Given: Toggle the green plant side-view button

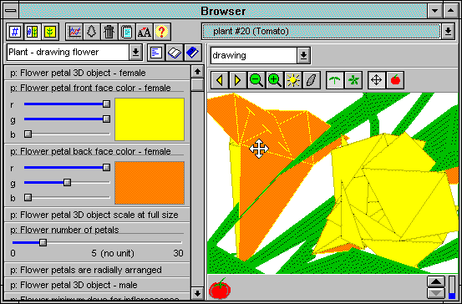Looking at the screenshot, I should click(x=335, y=80).
